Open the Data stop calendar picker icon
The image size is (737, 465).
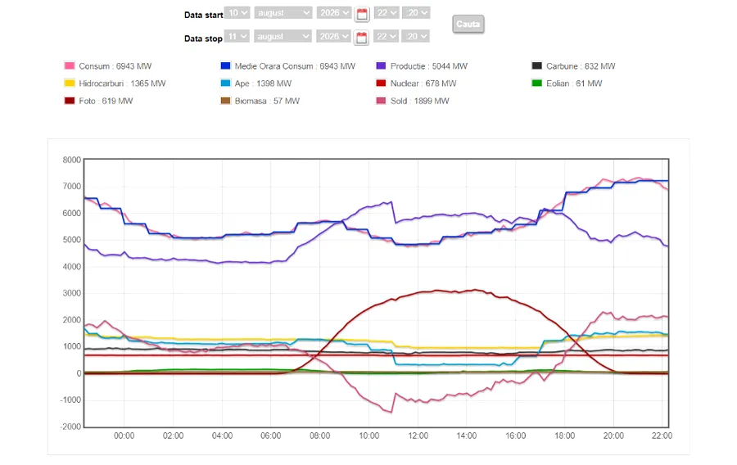pyautogui.click(x=361, y=38)
